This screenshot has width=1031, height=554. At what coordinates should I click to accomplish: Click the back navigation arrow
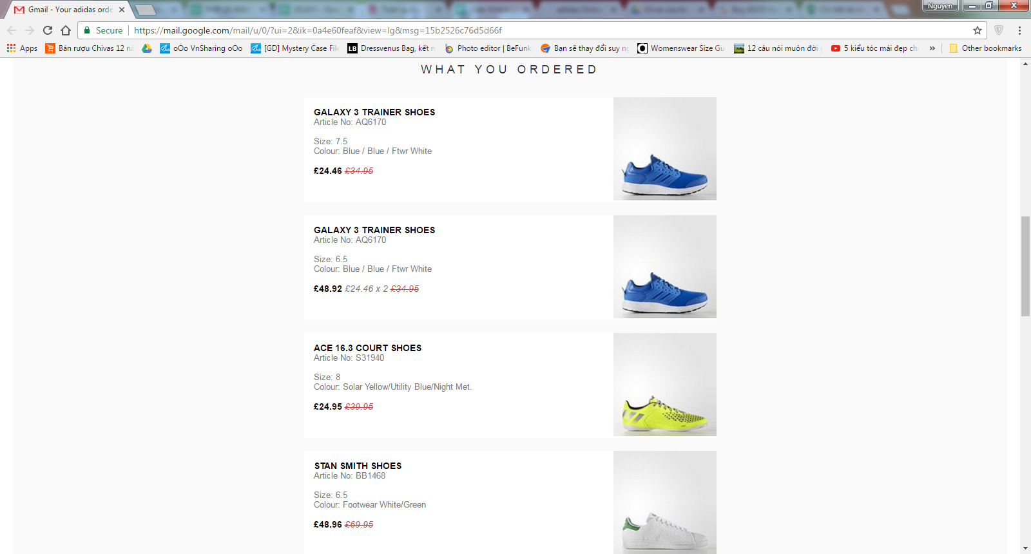tap(12, 30)
